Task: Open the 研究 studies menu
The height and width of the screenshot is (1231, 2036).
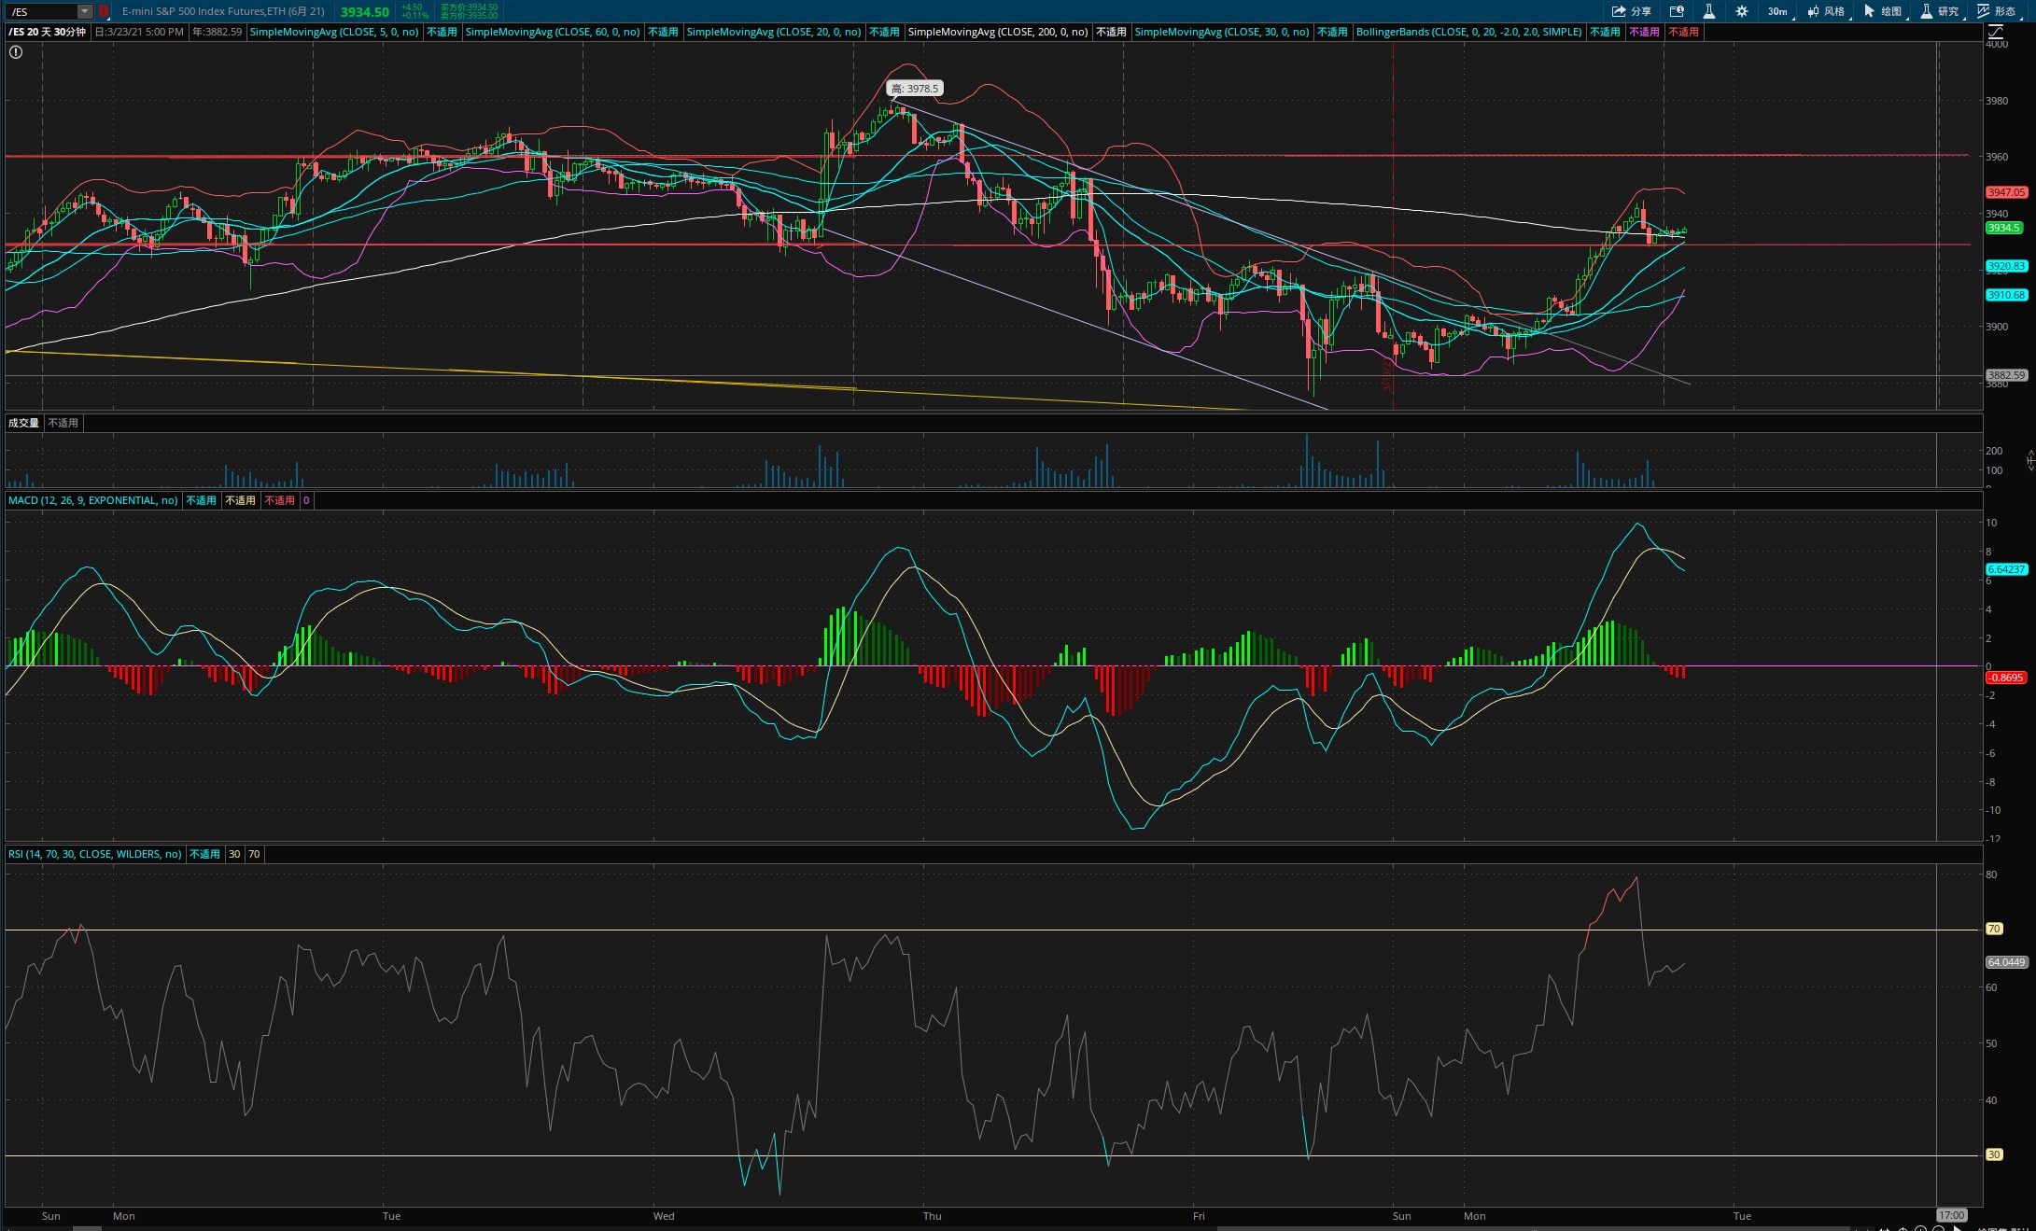Action: [x=1939, y=11]
